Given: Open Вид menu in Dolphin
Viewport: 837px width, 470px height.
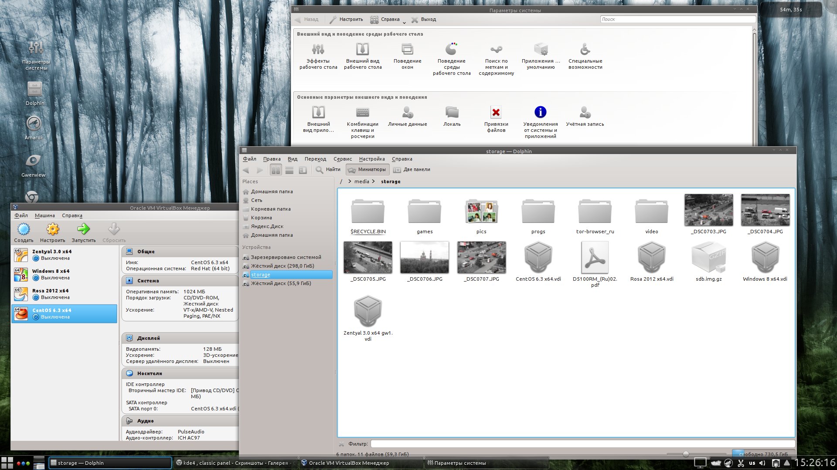Looking at the screenshot, I should pos(293,159).
